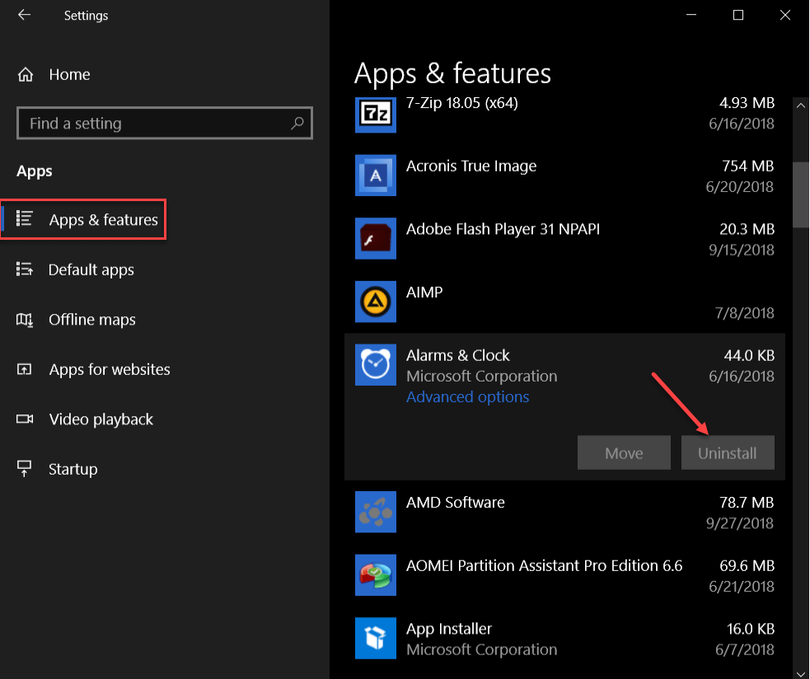This screenshot has width=810, height=679.
Task: Click the 44.0 KB size value
Action: click(x=748, y=355)
